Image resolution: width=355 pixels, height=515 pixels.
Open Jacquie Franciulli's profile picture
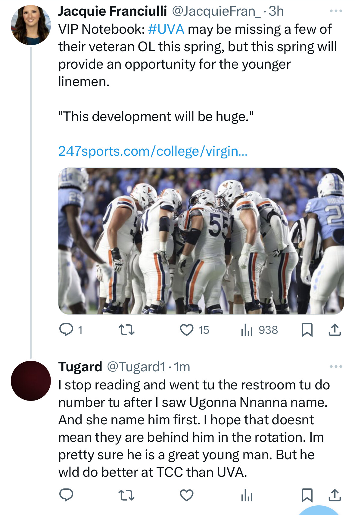point(31,25)
